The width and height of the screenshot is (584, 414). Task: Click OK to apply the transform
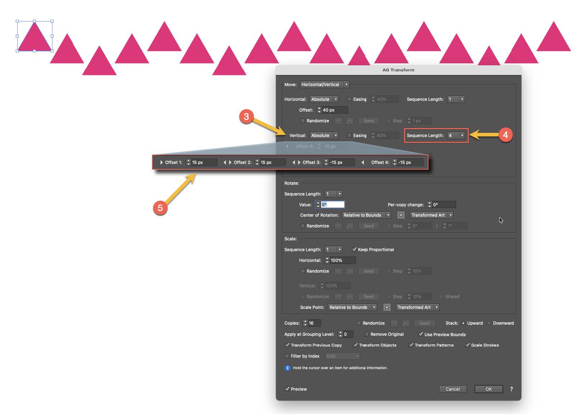(x=488, y=389)
